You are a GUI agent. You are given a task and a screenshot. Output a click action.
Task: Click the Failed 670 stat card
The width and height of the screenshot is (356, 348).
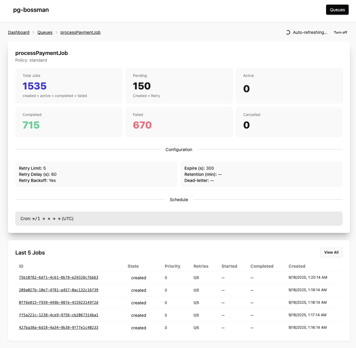click(179, 122)
